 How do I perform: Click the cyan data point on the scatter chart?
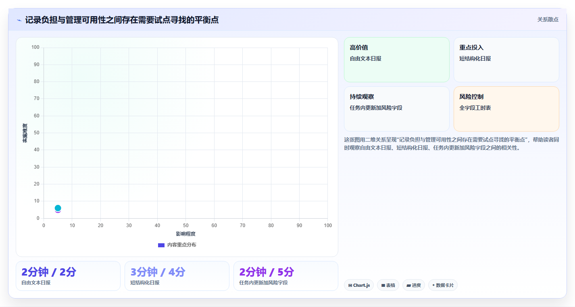(x=58, y=208)
